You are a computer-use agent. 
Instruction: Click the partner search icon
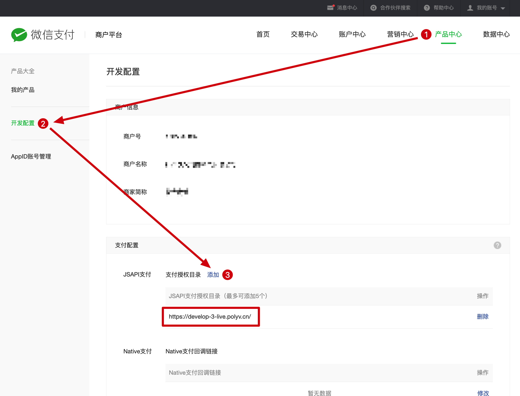click(x=373, y=8)
